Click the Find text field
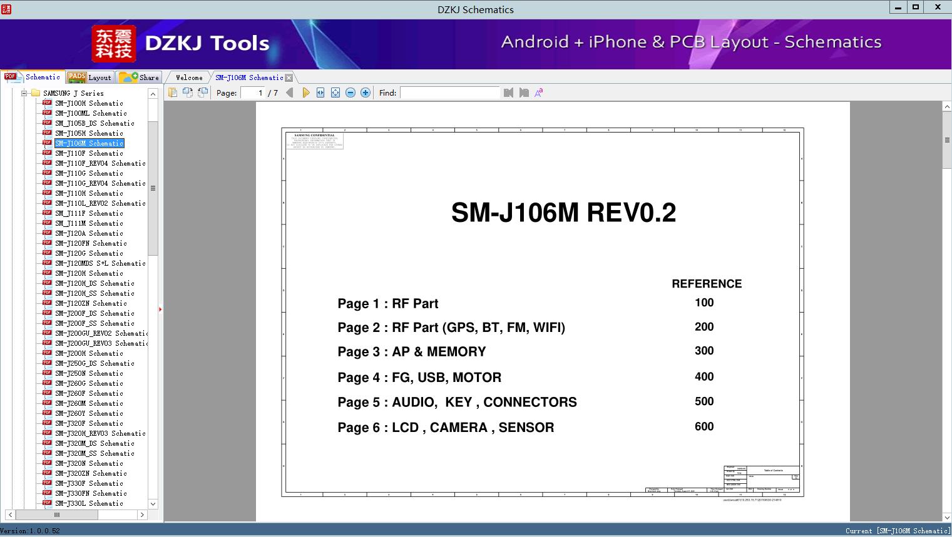952x537 pixels. (x=450, y=93)
